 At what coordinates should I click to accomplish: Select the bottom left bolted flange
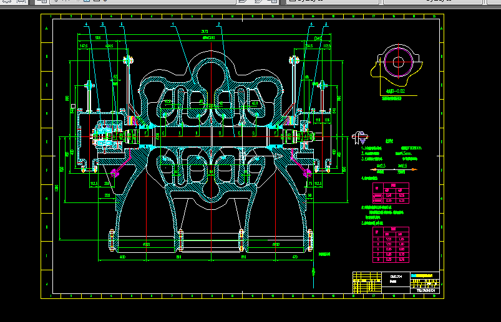[x=112, y=240]
